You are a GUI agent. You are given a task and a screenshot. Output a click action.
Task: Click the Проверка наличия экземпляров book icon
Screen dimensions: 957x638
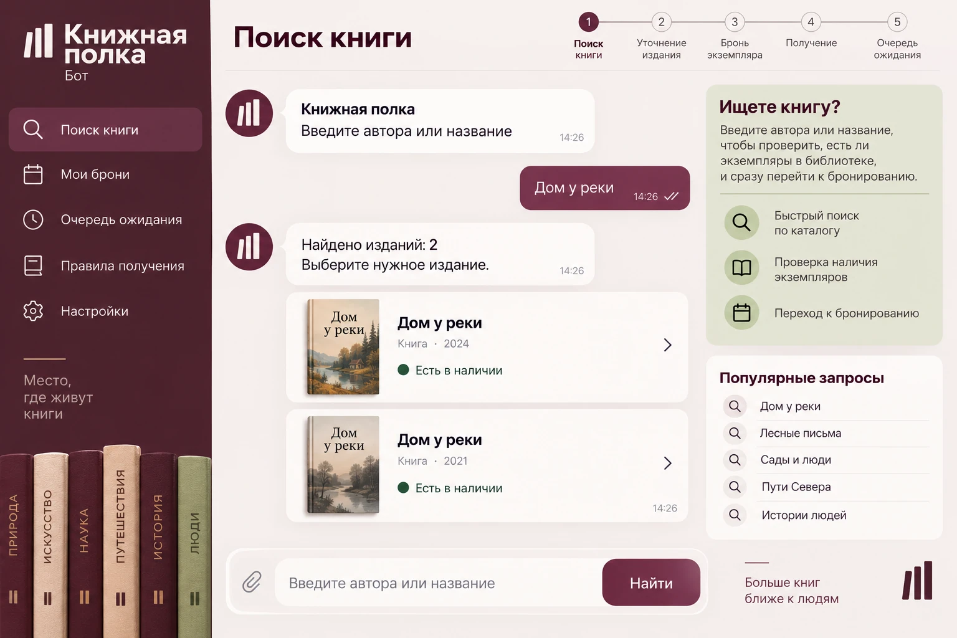click(x=741, y=268)
